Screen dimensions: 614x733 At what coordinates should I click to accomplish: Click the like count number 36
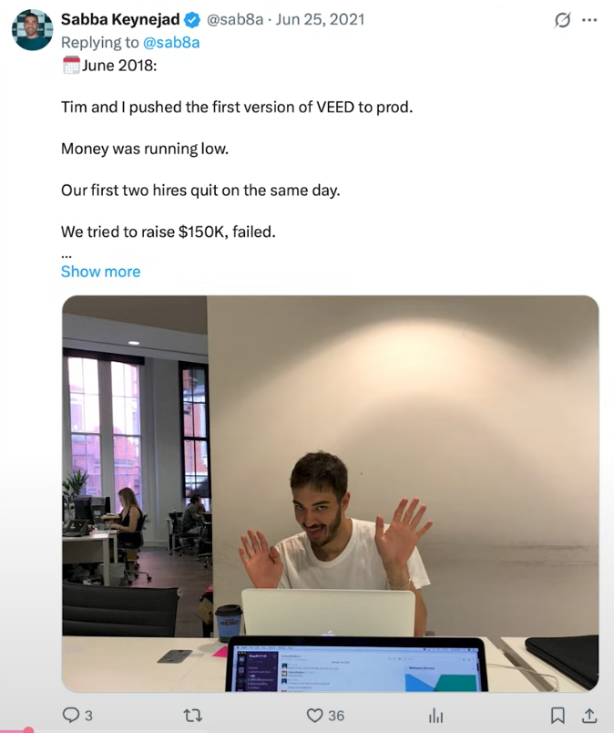(x=336, y=716)
